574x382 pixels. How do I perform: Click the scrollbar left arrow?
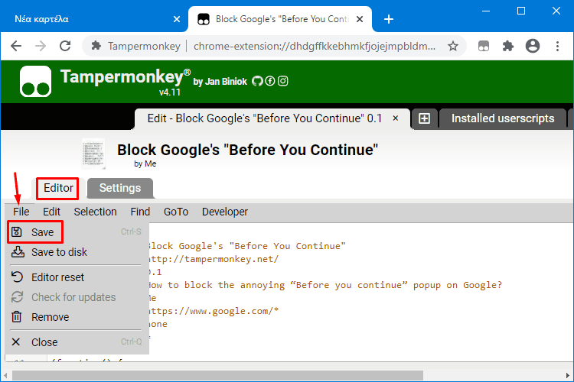point(5,375)
